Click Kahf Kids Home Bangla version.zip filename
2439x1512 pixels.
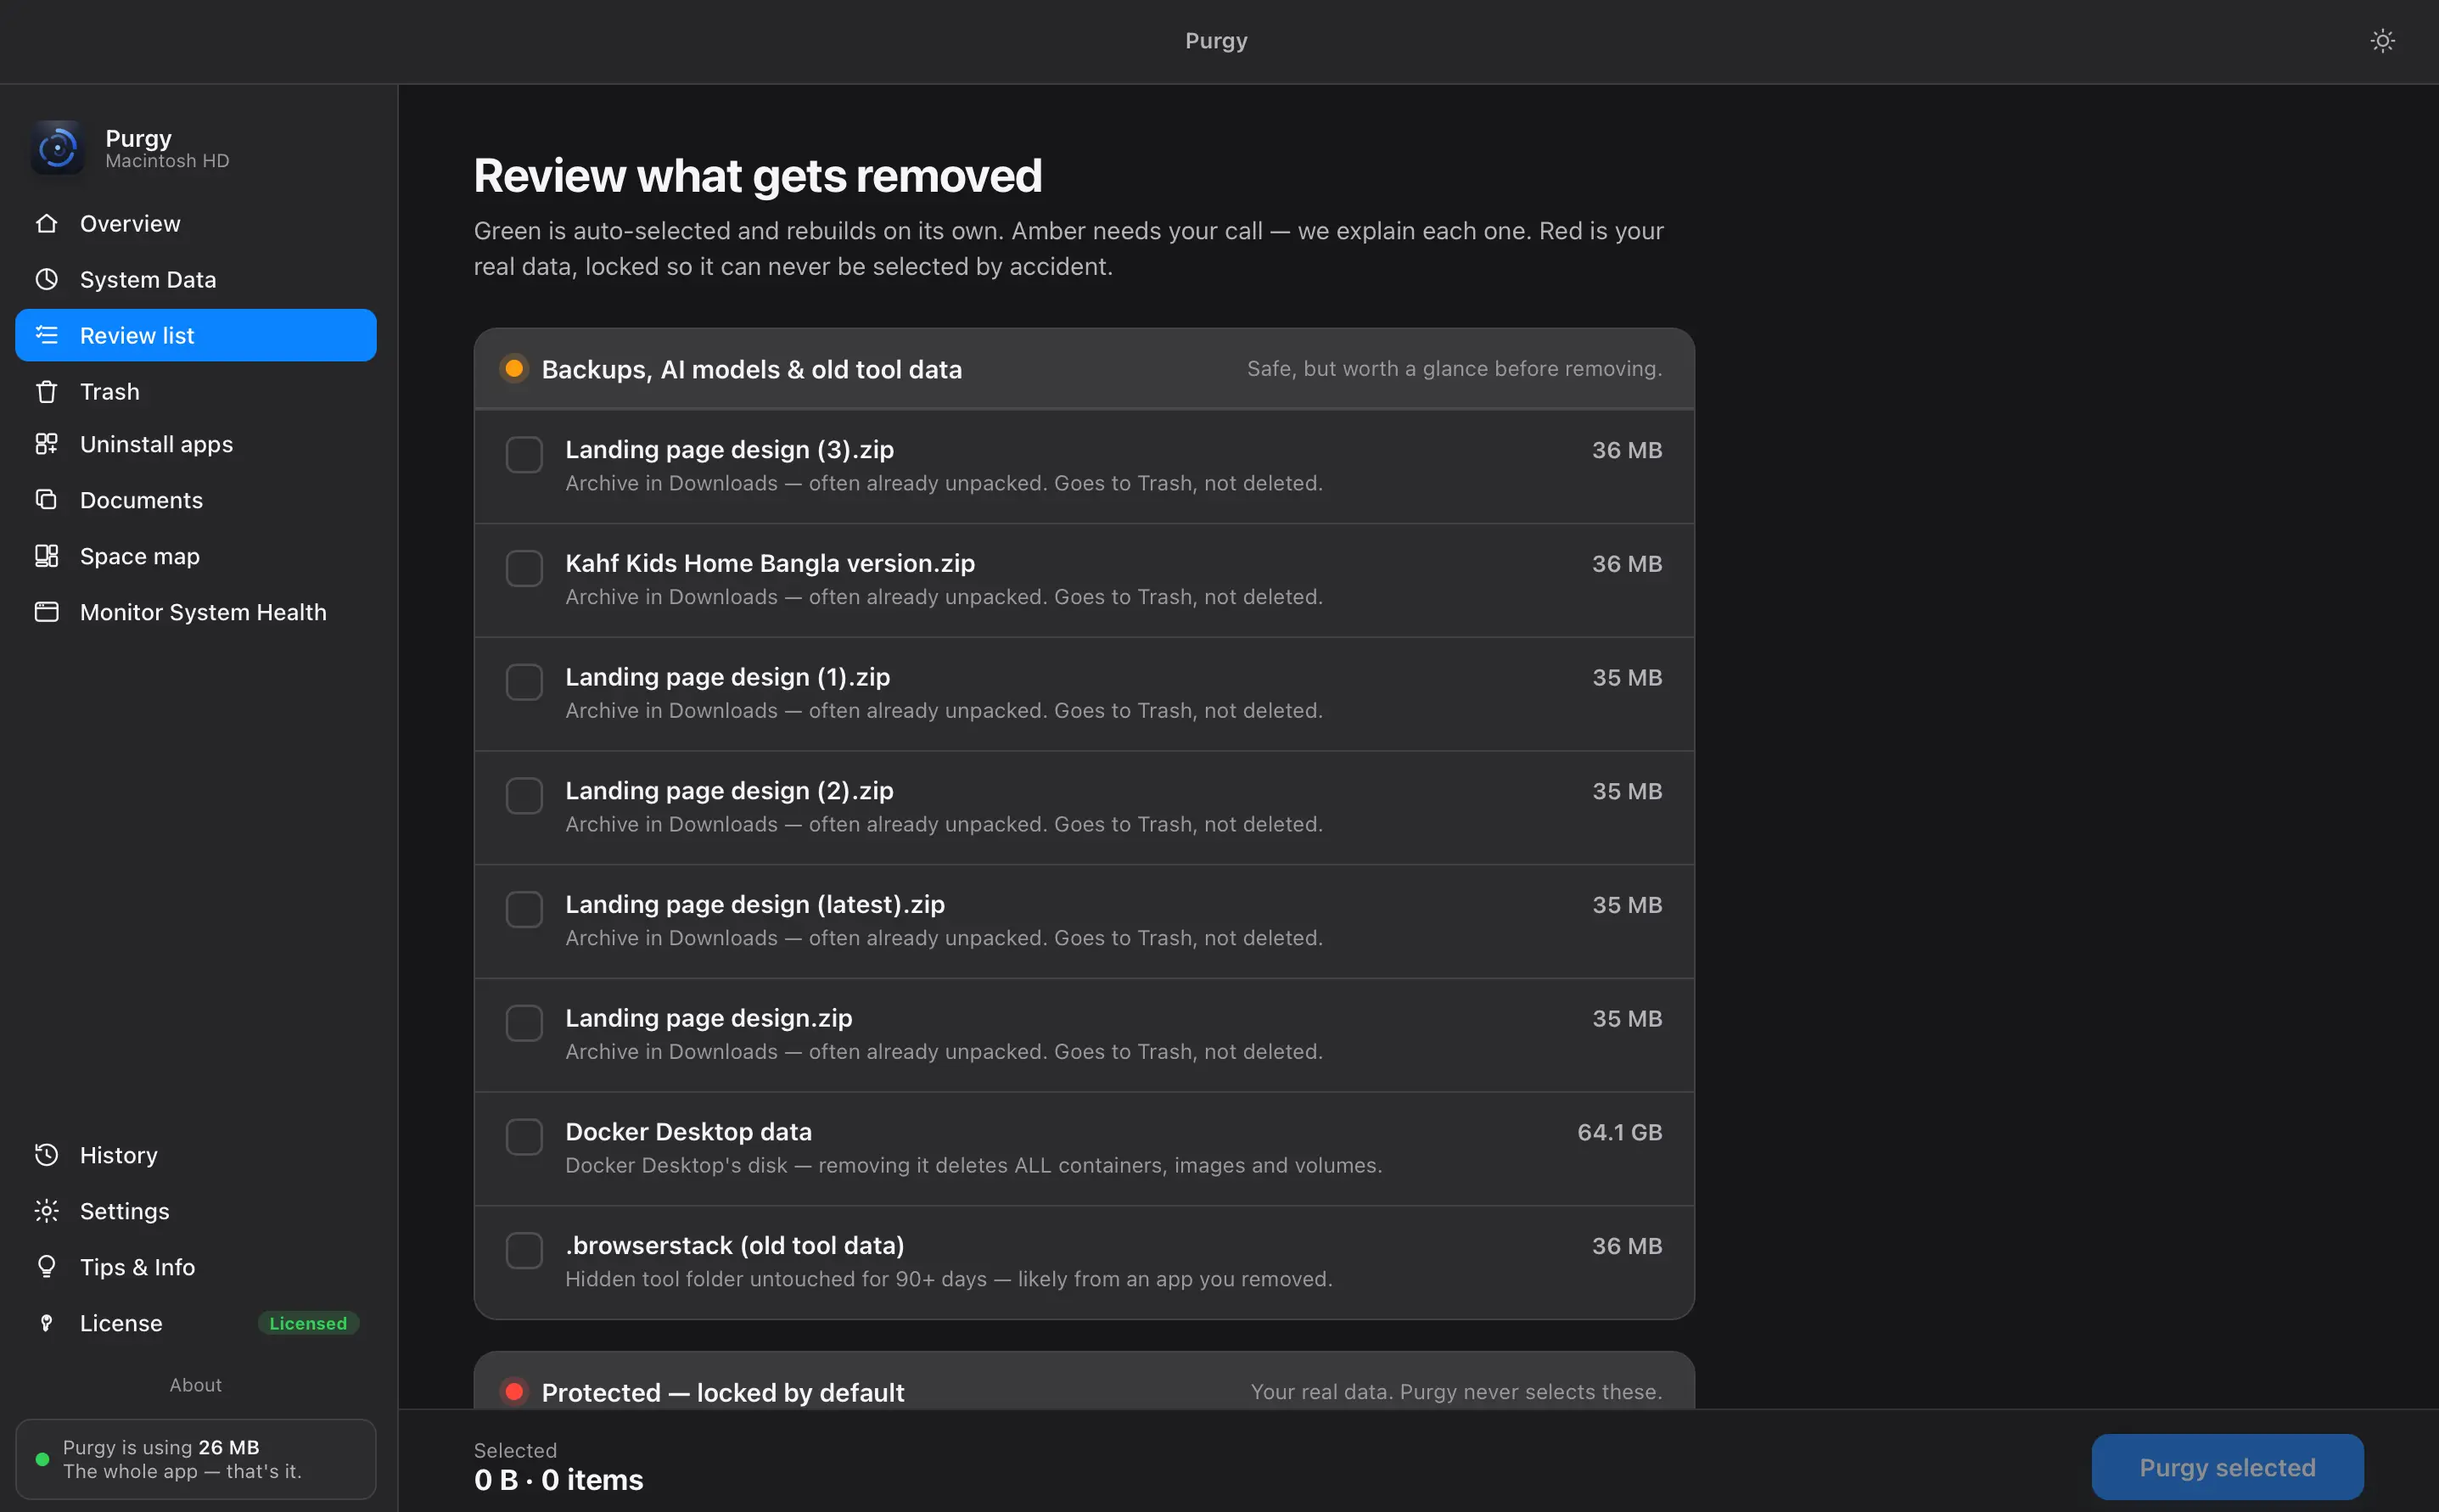(x=769, y=563)
